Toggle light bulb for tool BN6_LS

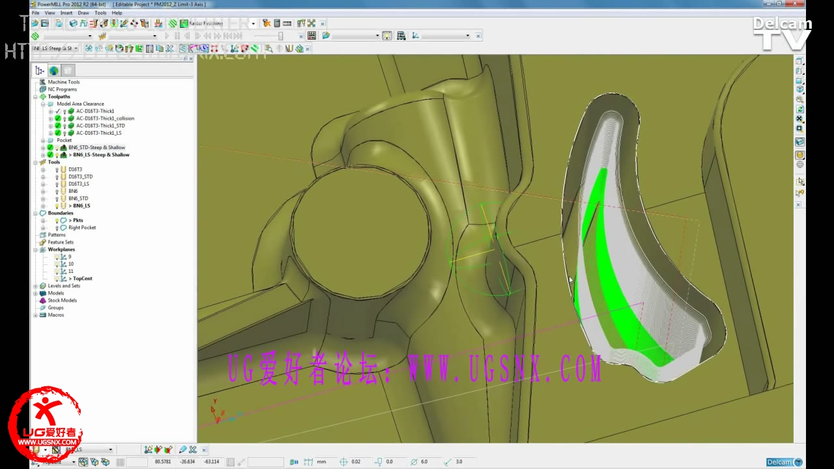[57, 206]
